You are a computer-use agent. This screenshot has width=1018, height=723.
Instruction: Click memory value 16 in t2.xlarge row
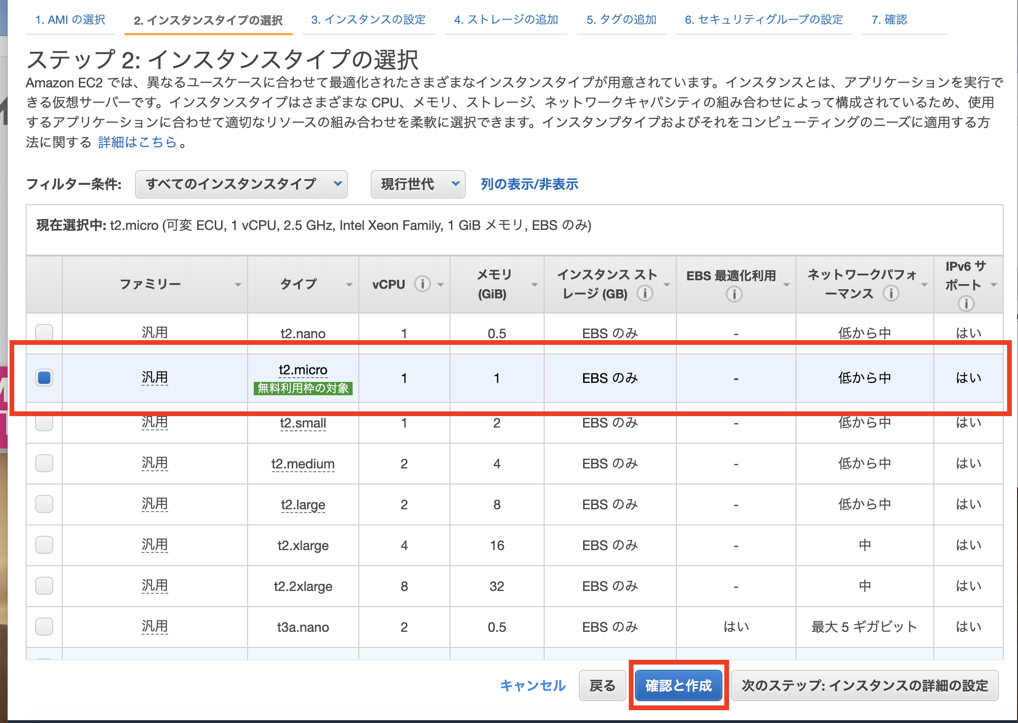tap(497, 545)
